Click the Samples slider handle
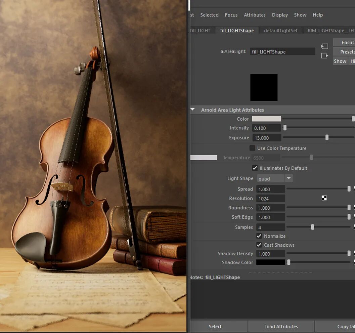This screenshot has height=333, width=355. (x=312, y=227)
